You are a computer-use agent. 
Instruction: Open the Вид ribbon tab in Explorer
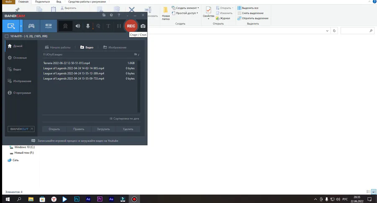coord(59,2)
